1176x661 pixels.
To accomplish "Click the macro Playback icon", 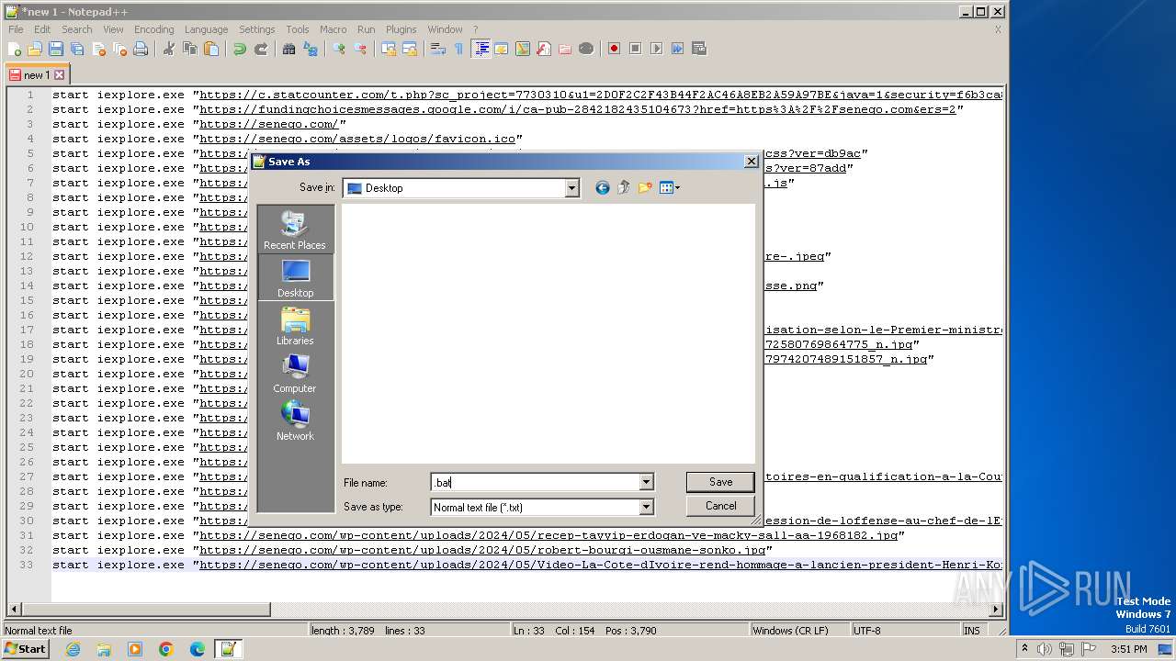I will tap(656, 49).
